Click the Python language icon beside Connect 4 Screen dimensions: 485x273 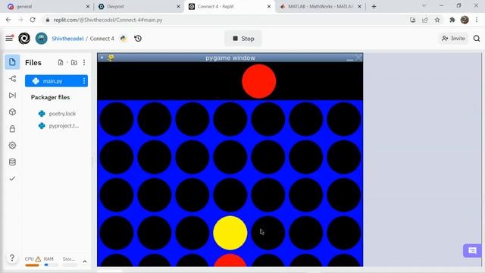[124, 39]
